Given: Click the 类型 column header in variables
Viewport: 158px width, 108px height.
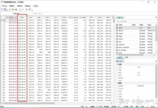Looking at the screenshot, I should coord(141,25).
